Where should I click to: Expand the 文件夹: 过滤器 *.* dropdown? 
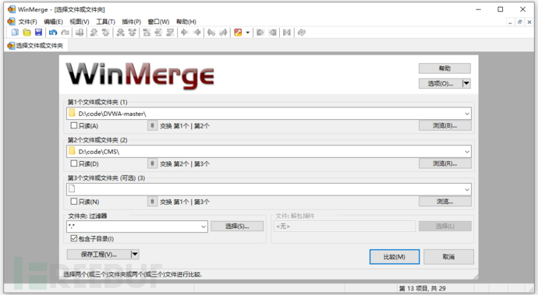[x=204, y=227]
